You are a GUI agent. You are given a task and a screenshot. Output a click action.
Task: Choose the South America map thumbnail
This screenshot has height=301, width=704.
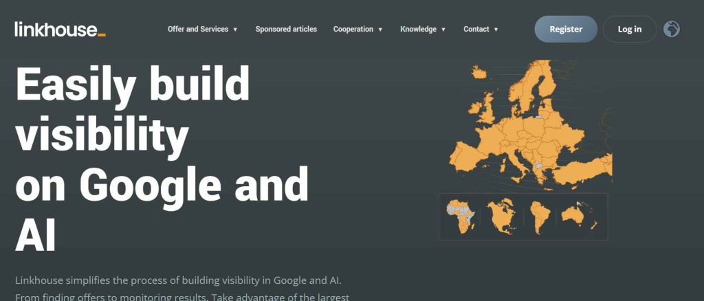coord(539,216)
